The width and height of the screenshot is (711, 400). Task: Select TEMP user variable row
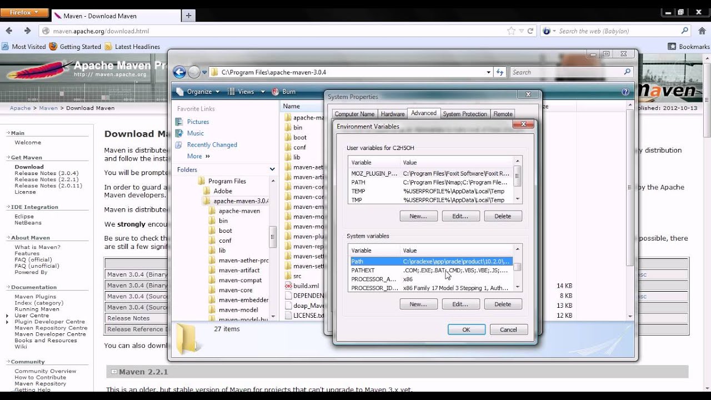[431, 191]
